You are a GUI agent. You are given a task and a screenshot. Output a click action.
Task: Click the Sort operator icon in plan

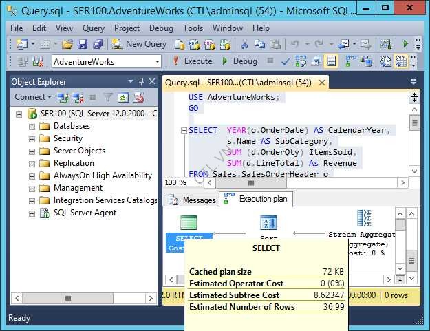(268, 222)
